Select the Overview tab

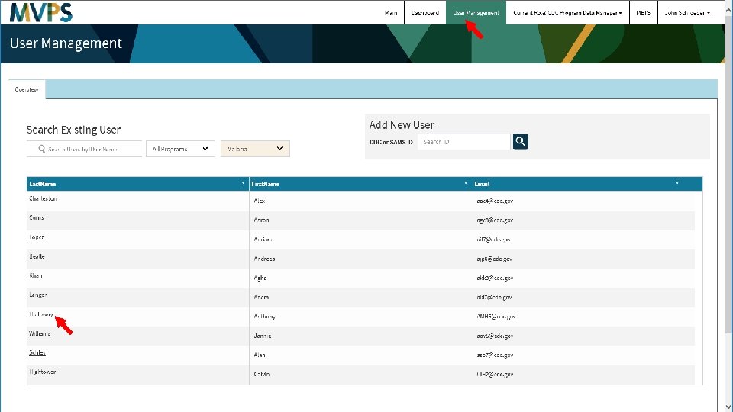(27, 89)
